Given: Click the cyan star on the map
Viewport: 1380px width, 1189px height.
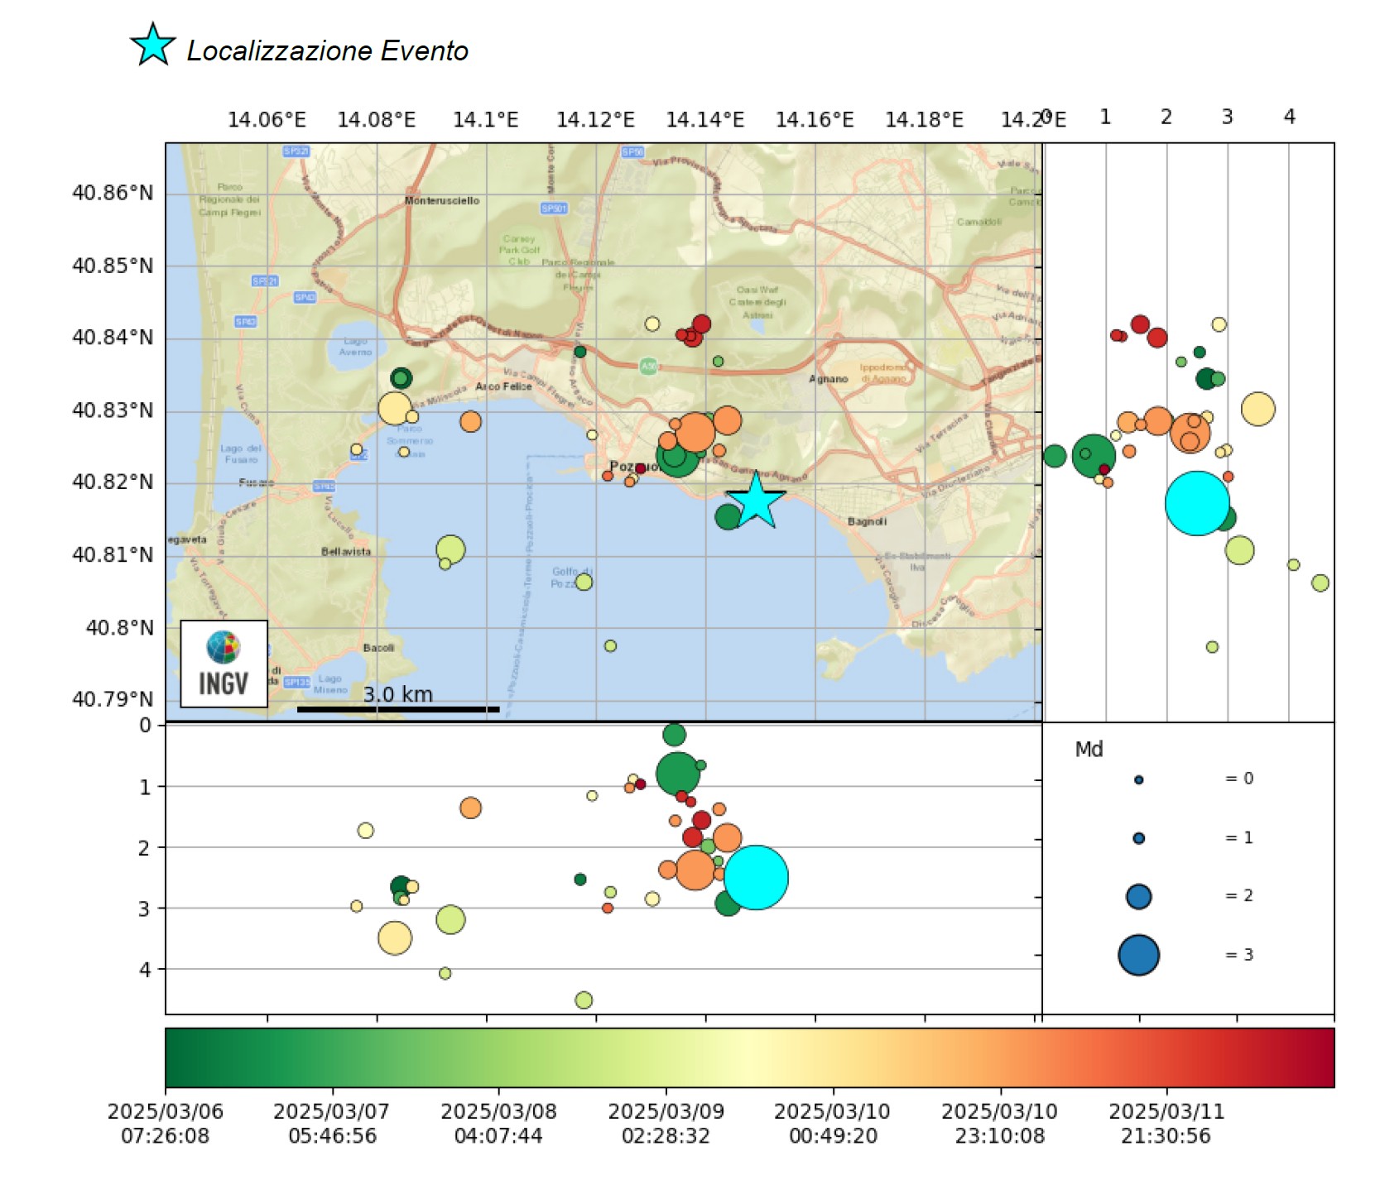Looking at the screenshot, I should (755, 501).
